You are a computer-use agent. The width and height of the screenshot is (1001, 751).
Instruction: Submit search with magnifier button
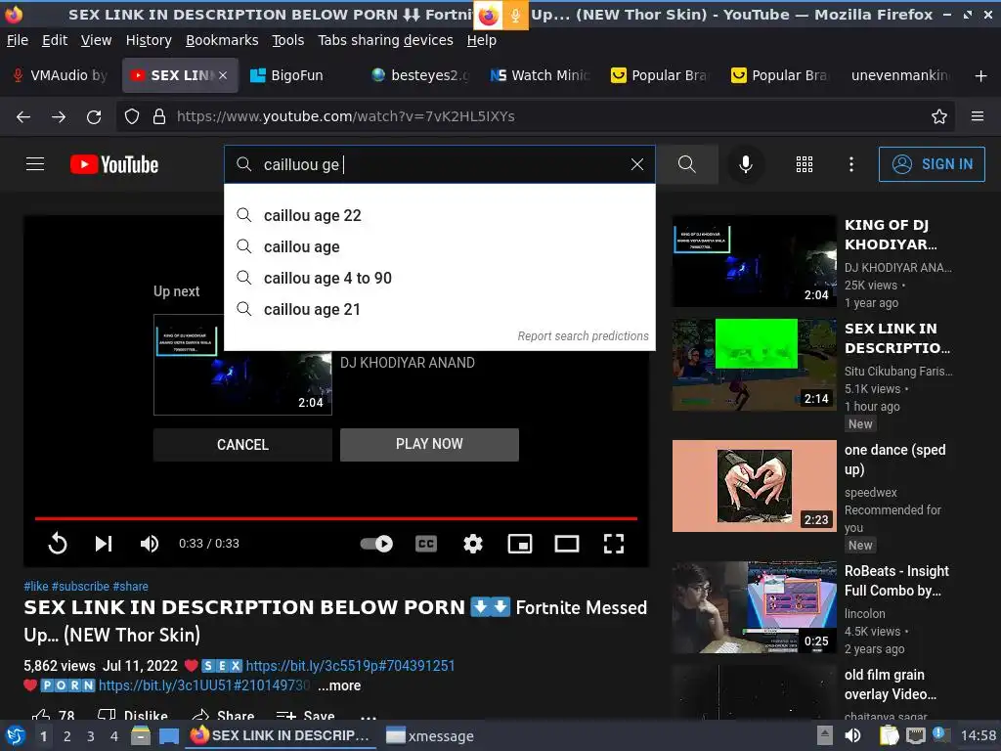(x=687, y=164)
